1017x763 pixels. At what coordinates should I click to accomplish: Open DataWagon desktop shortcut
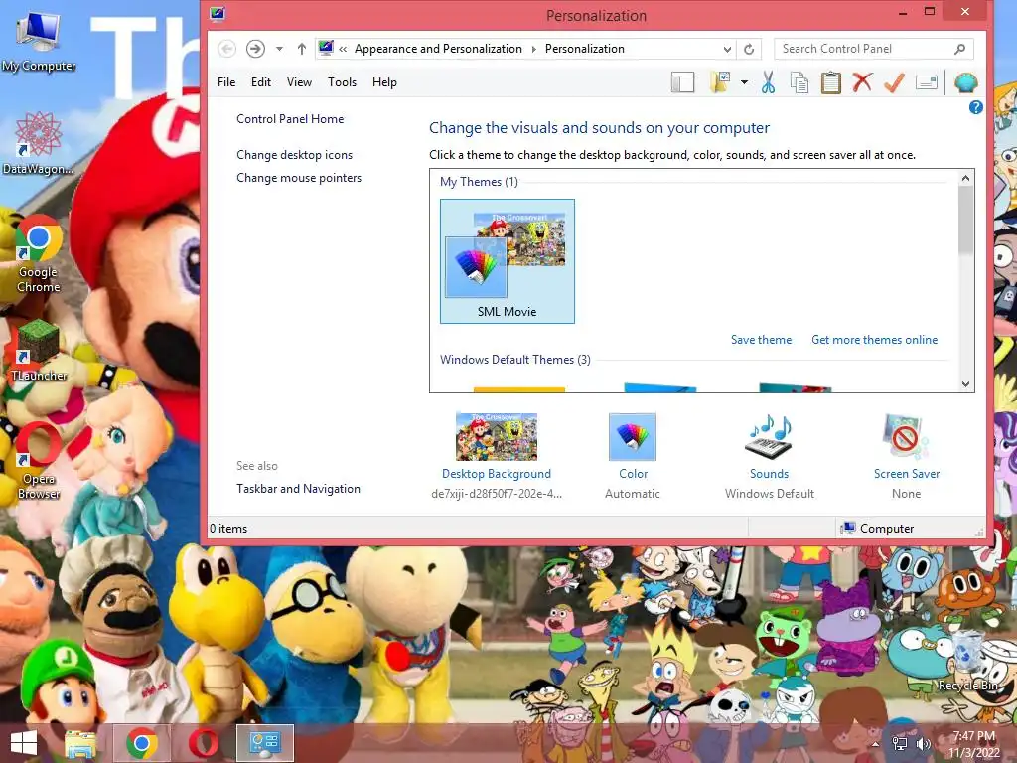(39, 143)
